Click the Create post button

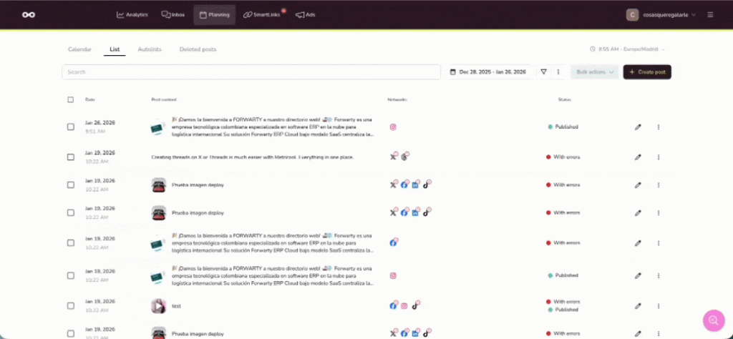coord(647,72)
